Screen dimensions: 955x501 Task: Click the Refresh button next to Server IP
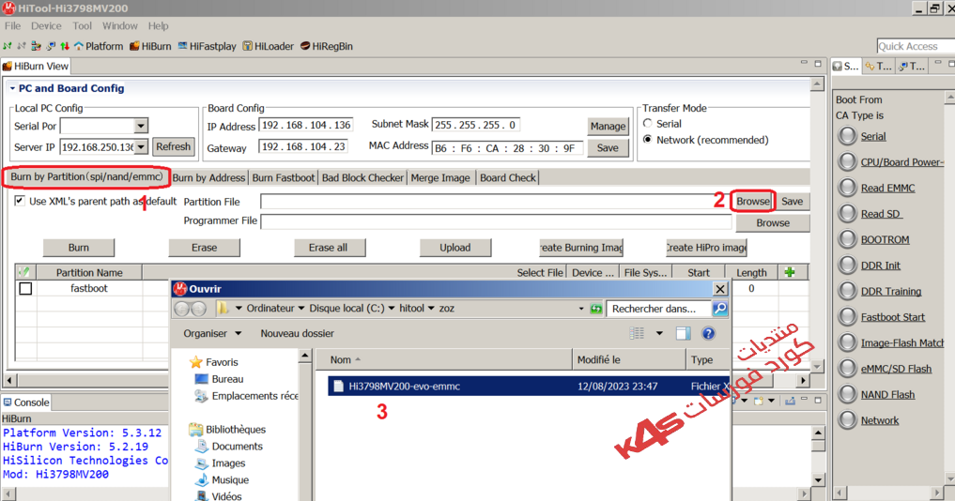[173, 146]
